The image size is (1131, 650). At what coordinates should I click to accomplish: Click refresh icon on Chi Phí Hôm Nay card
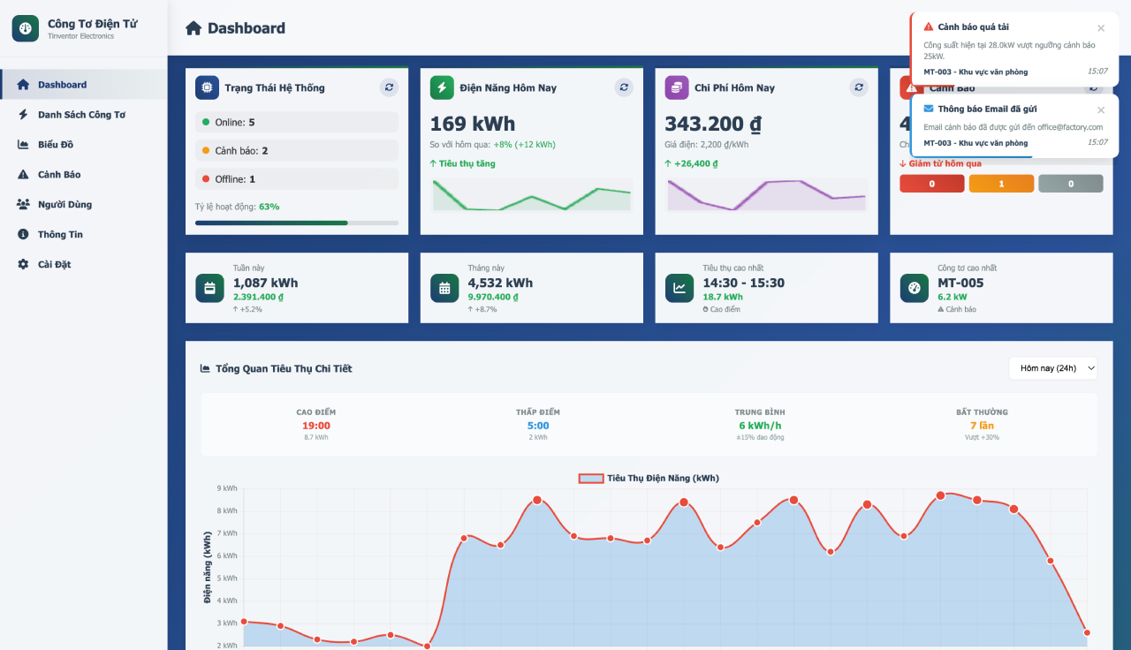point(859,87)
